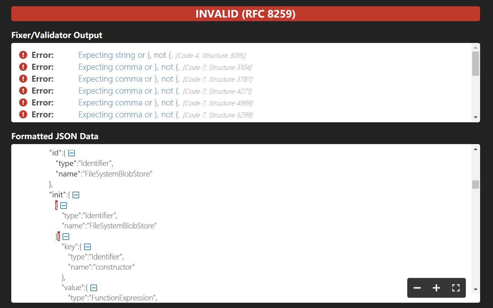
Task: Click the error icon beside Structure 3787 message
Action: click(x=23, y=79)
